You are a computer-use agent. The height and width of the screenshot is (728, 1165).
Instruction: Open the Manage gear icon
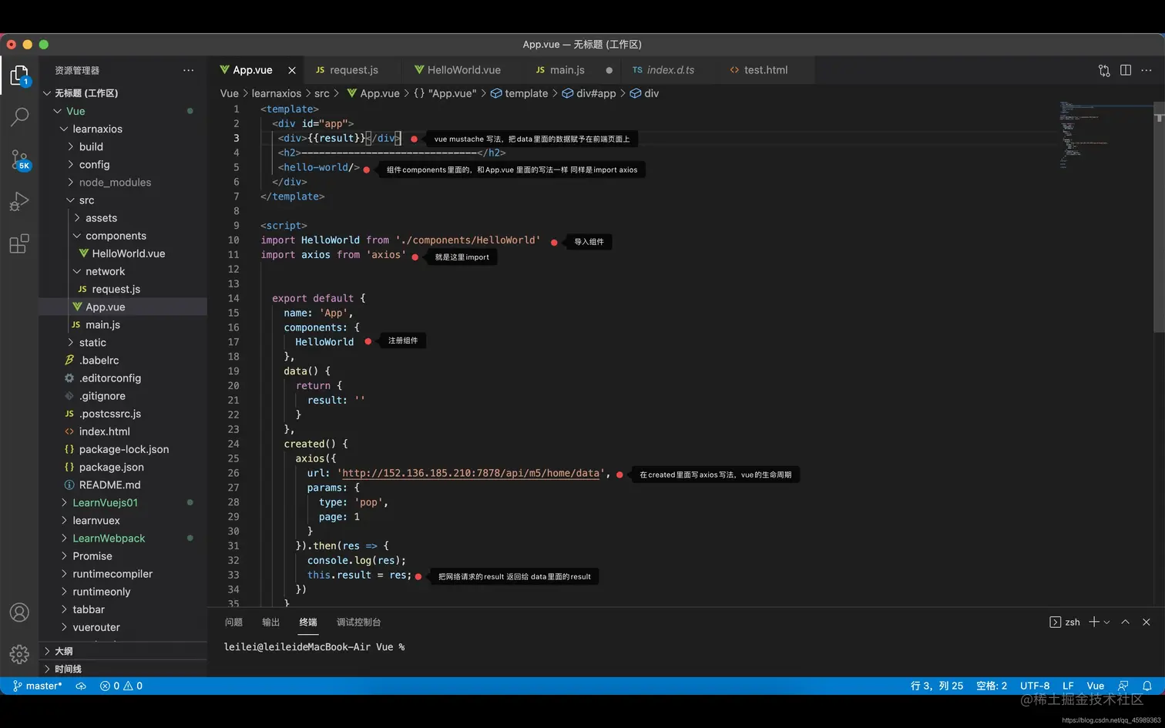coord(19,655)
